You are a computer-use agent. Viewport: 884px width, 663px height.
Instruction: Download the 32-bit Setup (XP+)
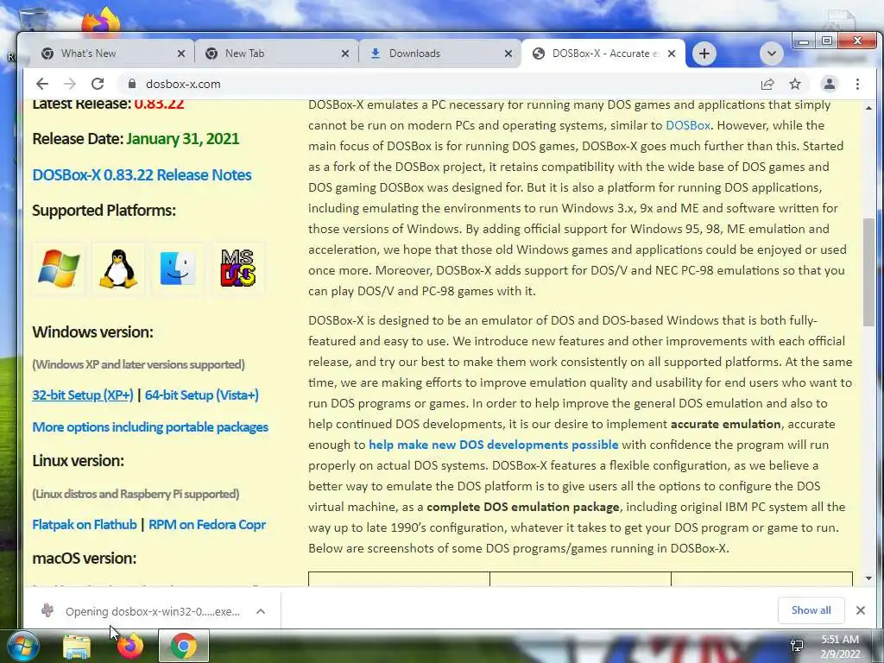coord(83,395)
